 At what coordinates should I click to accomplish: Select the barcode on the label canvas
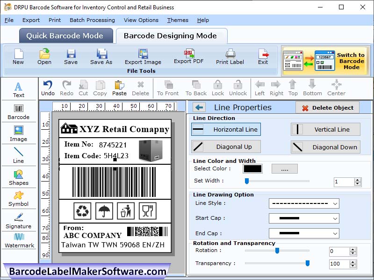click(114, 182)
